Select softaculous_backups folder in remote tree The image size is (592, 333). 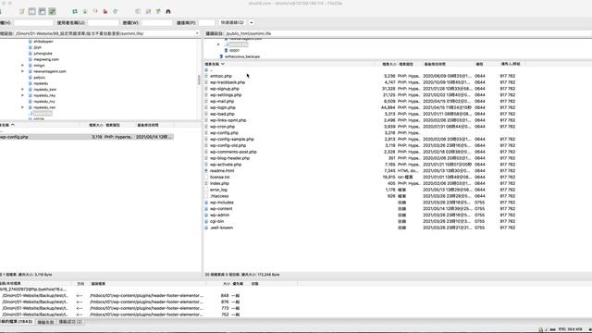pos(242,56)
